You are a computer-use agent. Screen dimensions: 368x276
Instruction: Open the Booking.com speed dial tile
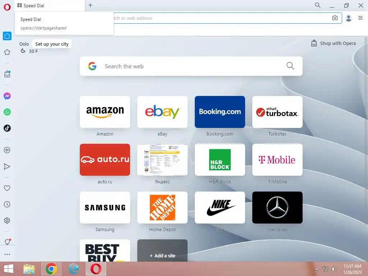click(220, 112)
